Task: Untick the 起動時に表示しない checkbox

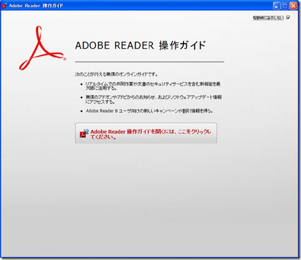Action: (288, 18)
